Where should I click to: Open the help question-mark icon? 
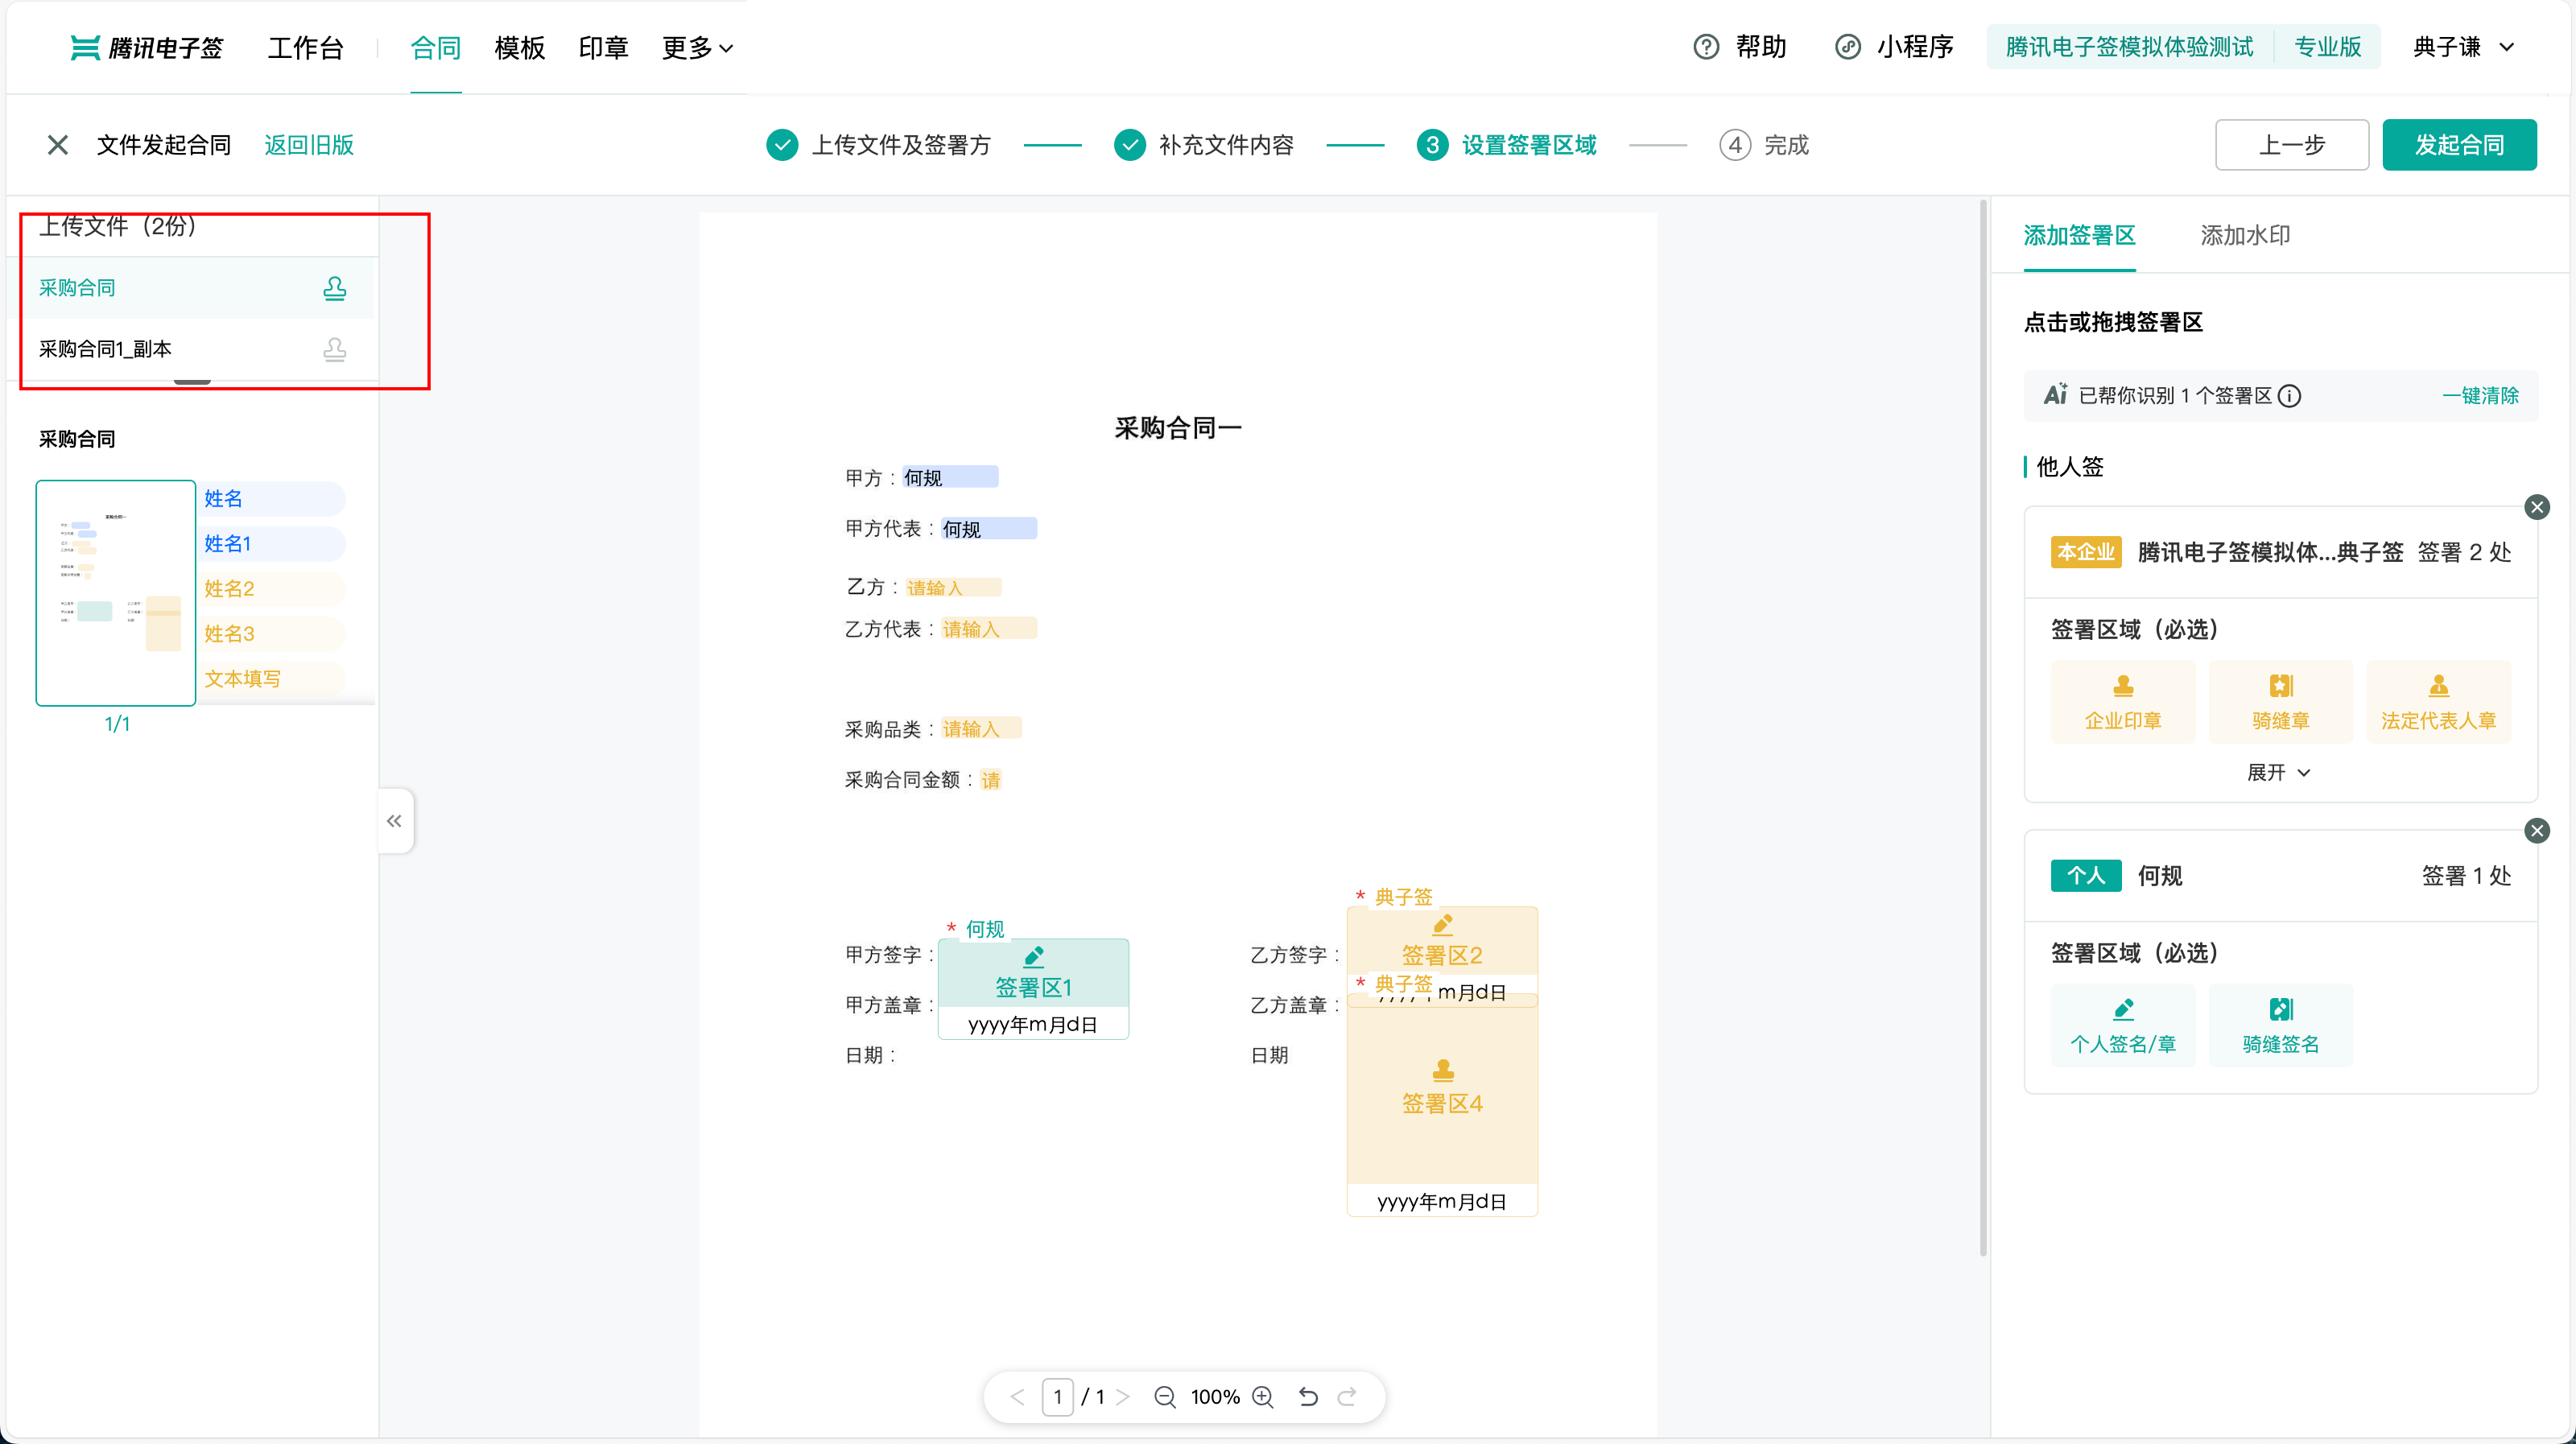point(1706,47)
